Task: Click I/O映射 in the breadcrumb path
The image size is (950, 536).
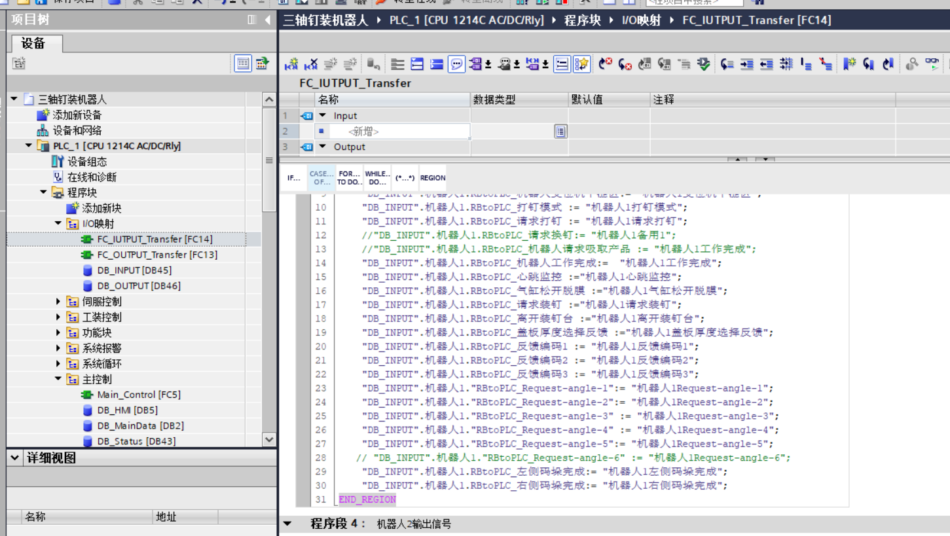Action: point(642,20)
